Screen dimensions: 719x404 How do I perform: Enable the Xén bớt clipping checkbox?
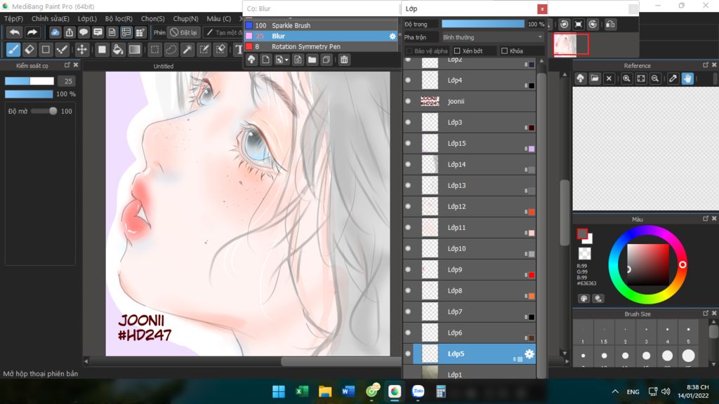click(x=457, y=50)
